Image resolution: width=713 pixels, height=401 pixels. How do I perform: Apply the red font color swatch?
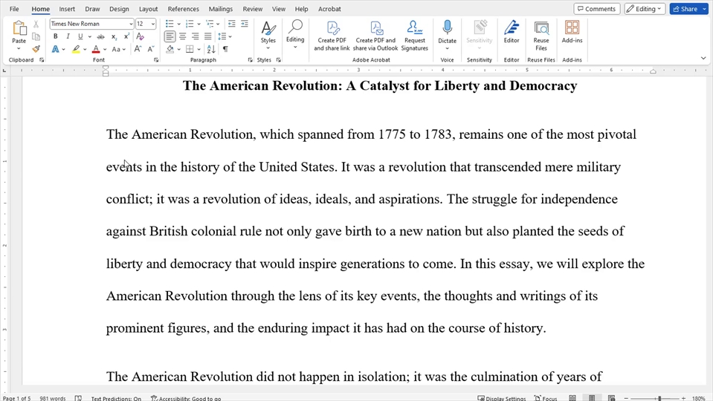coord(95,49)
